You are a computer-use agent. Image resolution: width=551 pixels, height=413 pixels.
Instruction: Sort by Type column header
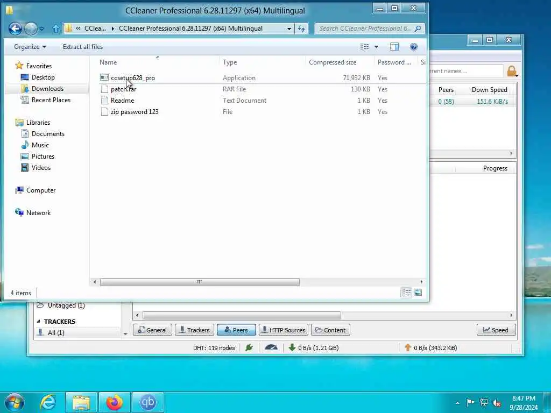click(x=230, y=62)
